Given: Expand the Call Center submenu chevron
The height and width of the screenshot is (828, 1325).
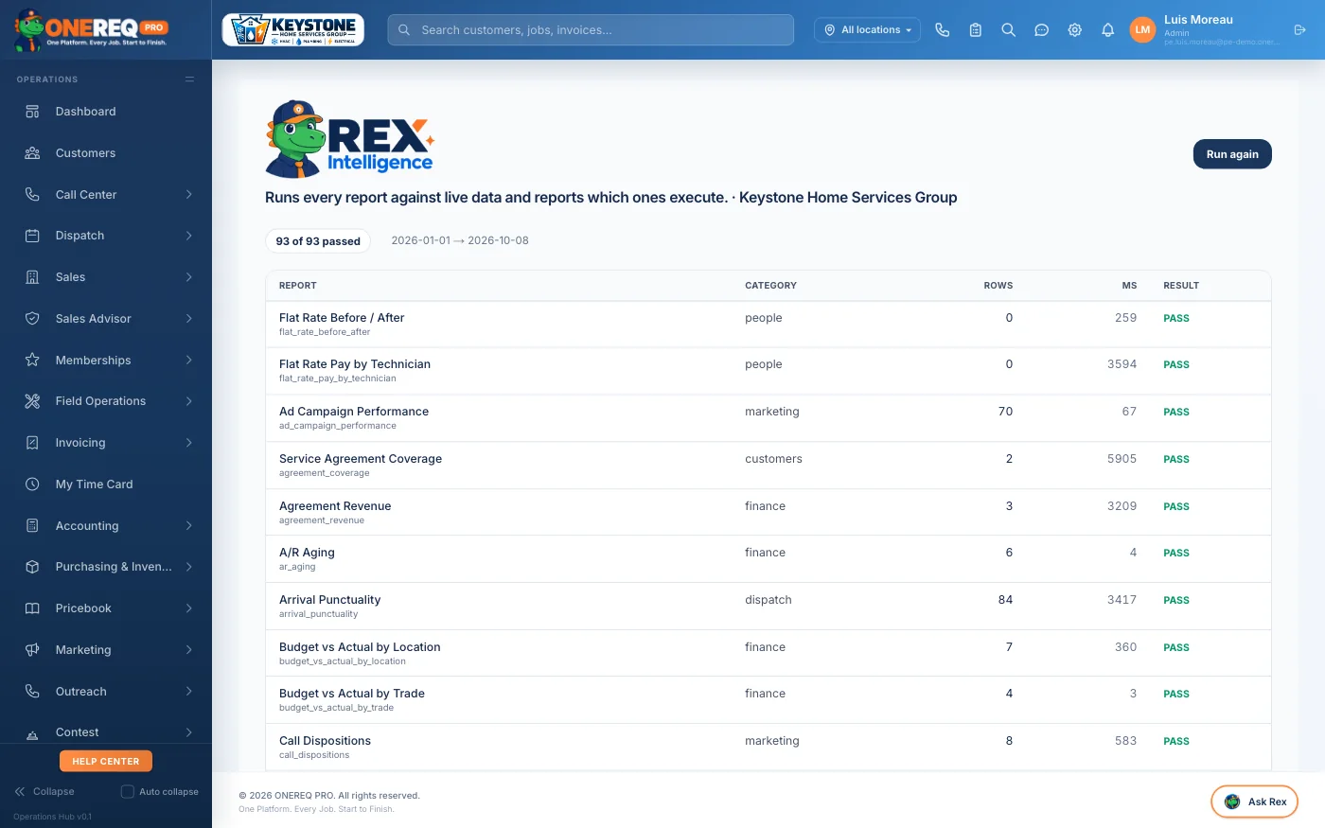Looking at the screenshot, I should (189, 195).
